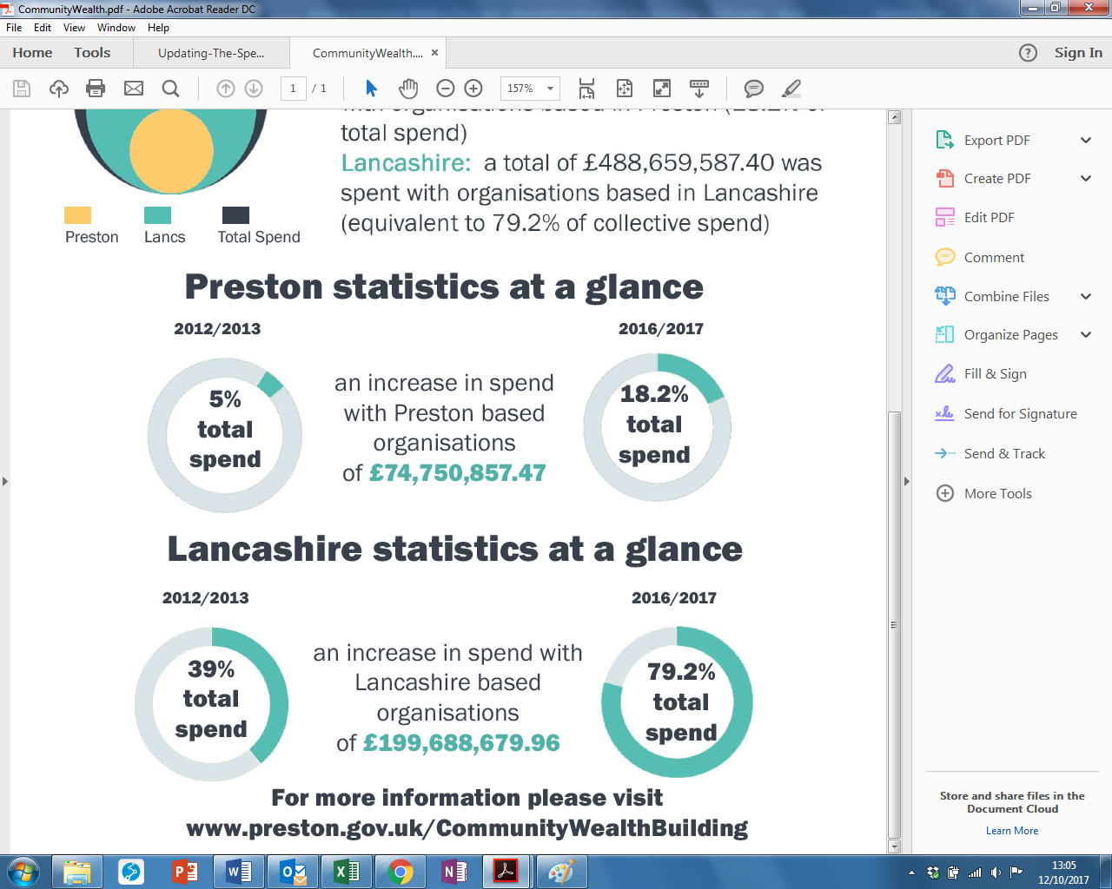Add a sticky note comment
Viewport: 1112px width, 889px height.
(754, 89)
